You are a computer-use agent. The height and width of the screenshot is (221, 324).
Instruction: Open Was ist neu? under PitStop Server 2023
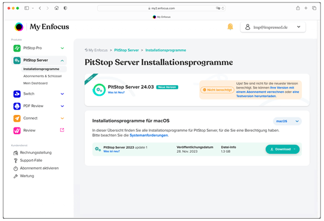pyautogui.click(x=112, y=152)
